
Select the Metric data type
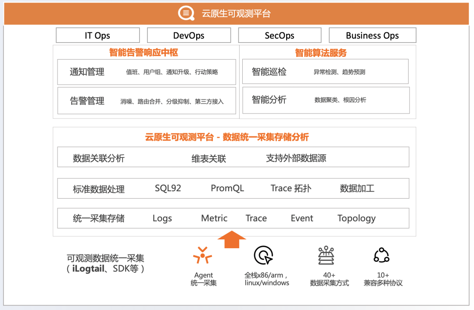[214, 218]
